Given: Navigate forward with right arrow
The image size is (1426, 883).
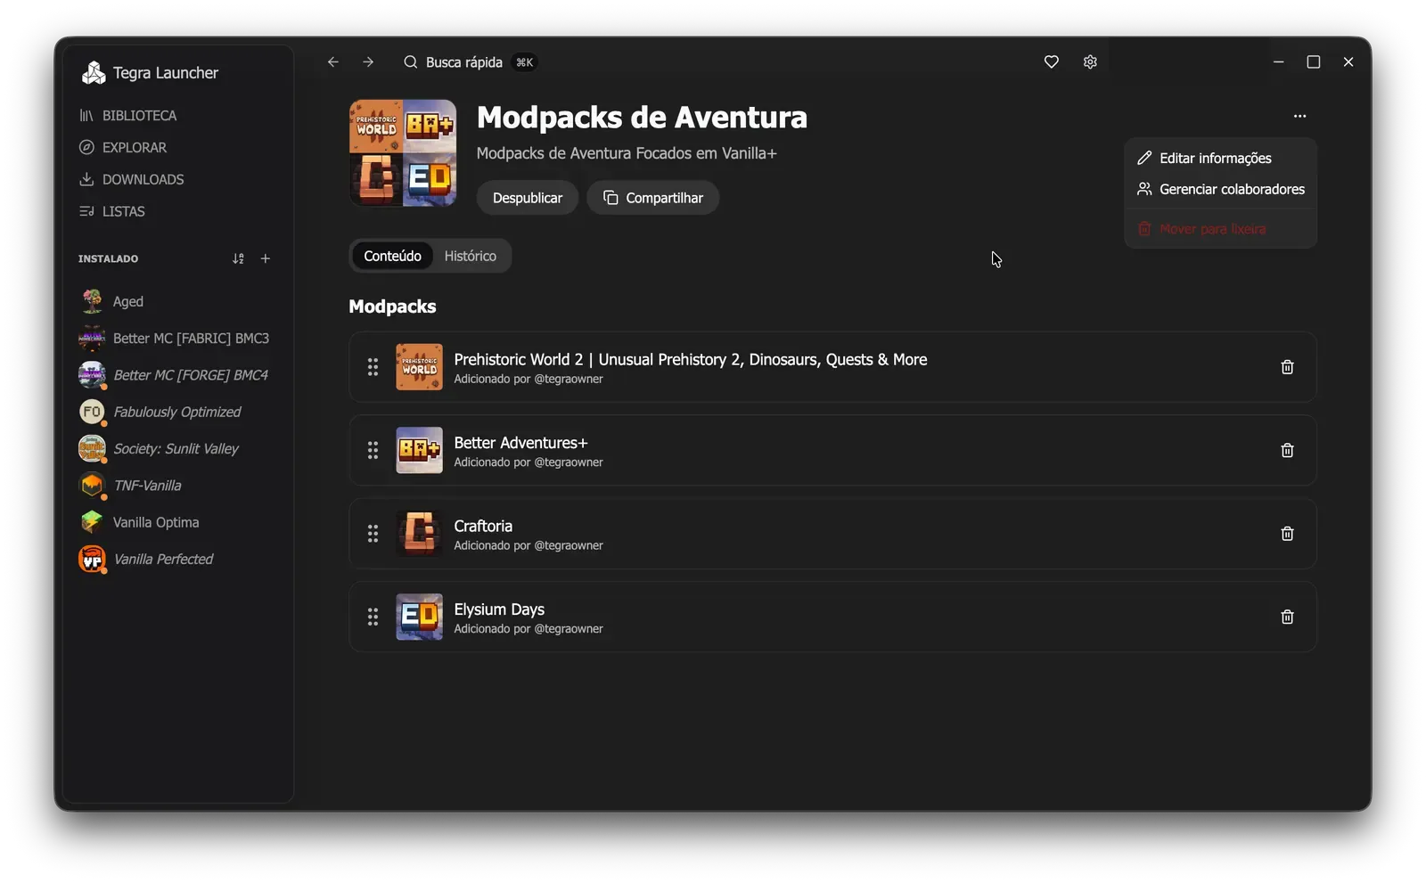Looking at the screenshot, I should coord(368,62).
